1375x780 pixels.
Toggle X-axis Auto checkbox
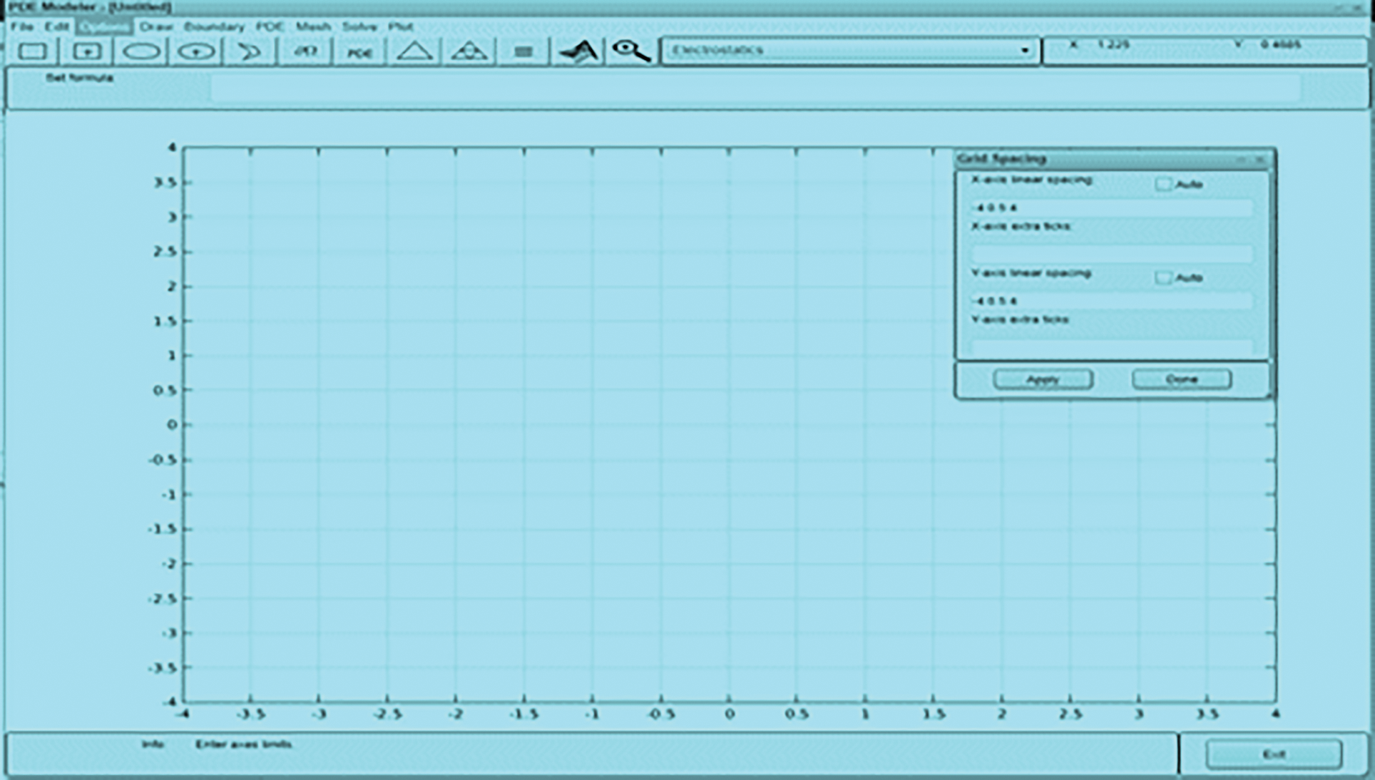tap(1163, 184)
